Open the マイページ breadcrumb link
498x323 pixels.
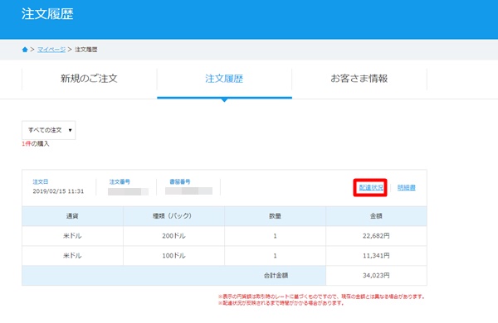tap(51, 50)
